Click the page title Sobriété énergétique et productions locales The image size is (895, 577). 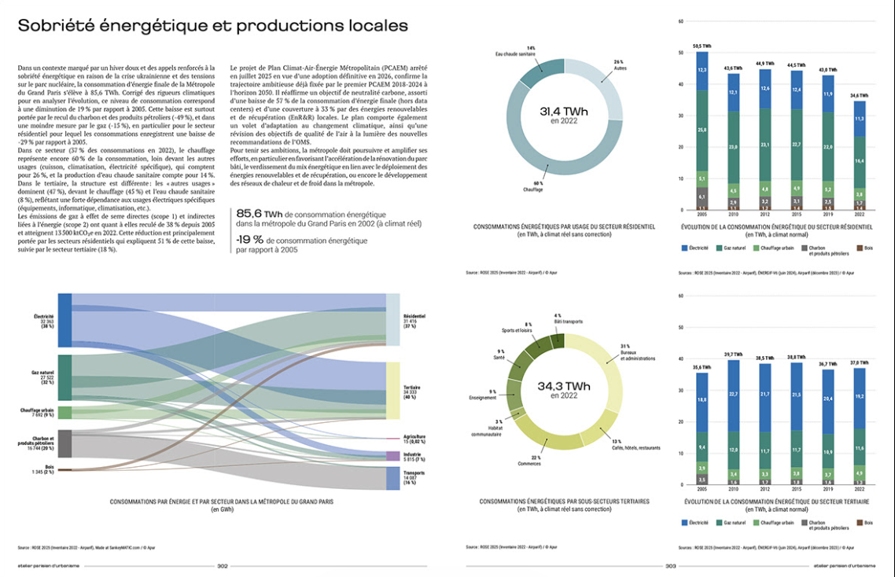[x=212, y=26]
